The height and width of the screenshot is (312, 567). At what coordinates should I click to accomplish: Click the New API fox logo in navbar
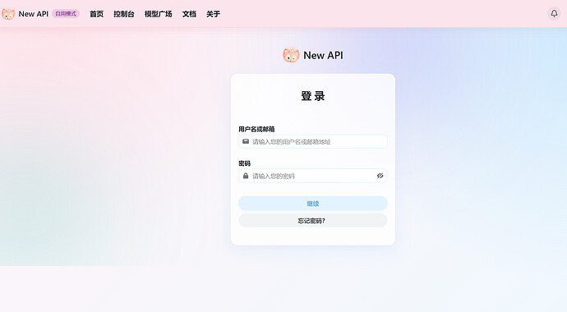click(8, 14)
